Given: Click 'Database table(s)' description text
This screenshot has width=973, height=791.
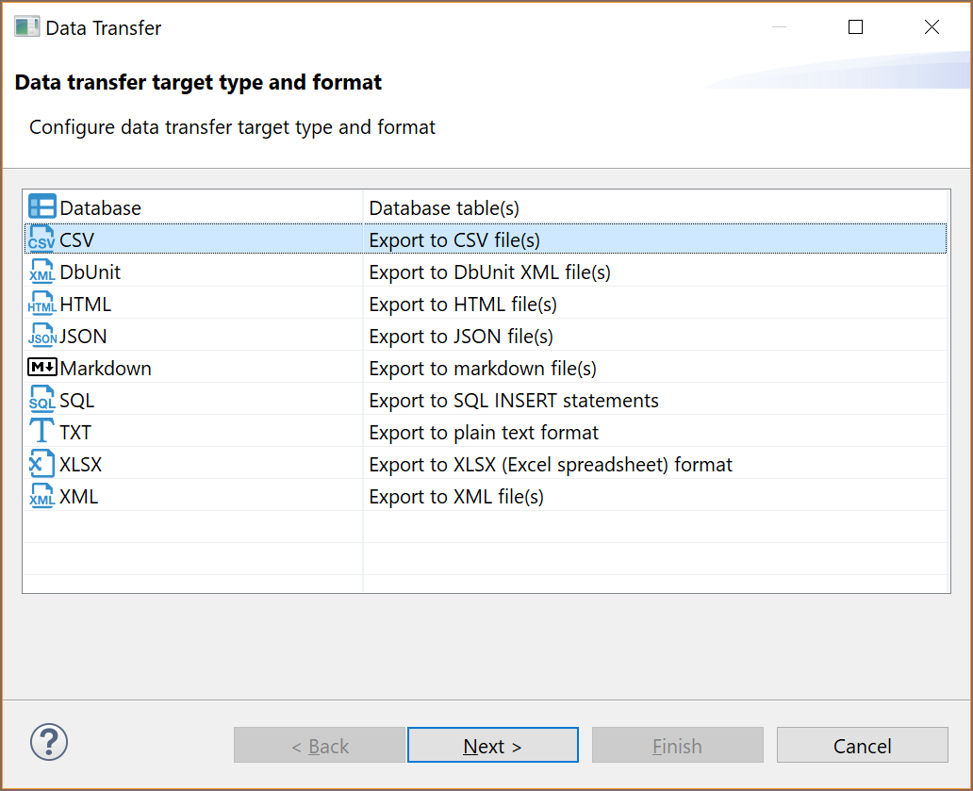Looking at the screenshot, I should (444, 208).
